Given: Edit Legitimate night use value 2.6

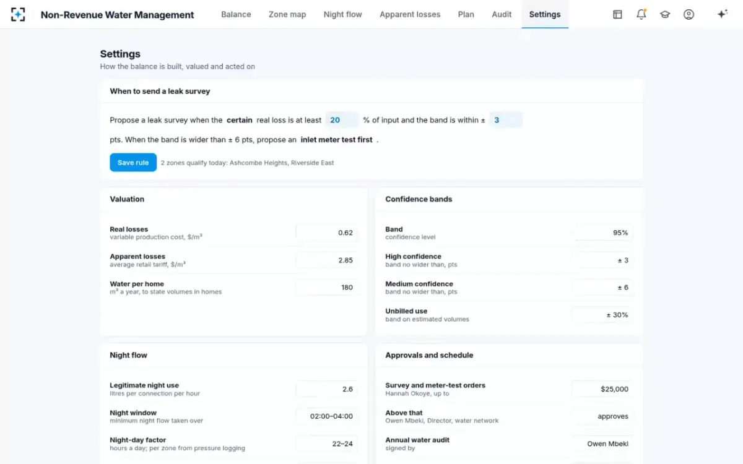Looking at the screenshot, I should 326,389.
